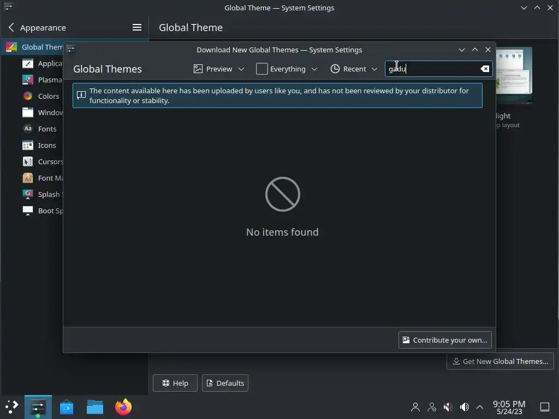Open the hamburger menu in sidebar header

click(137, 27)
